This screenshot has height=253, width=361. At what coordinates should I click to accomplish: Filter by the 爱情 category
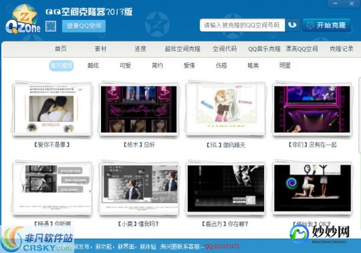189,66
